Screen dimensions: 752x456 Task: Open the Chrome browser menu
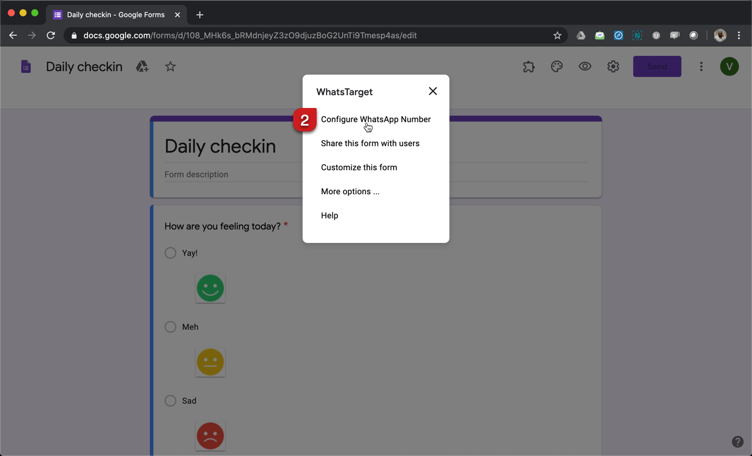(x=739, y=36)
